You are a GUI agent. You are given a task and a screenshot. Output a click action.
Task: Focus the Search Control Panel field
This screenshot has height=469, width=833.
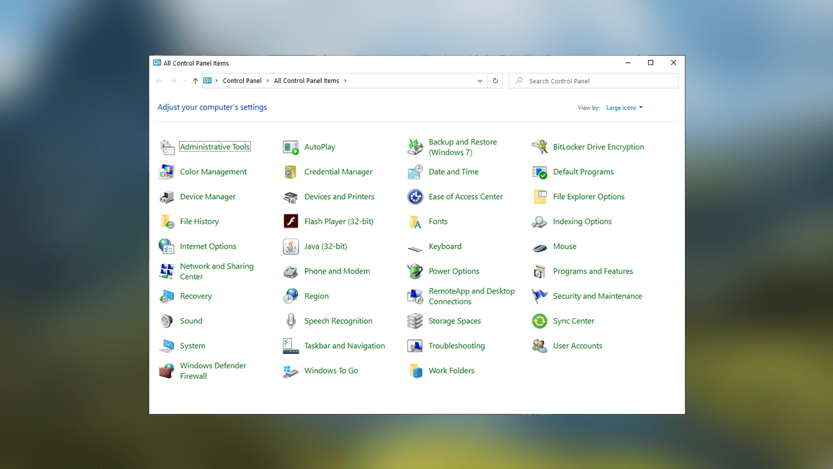(594, 81)
